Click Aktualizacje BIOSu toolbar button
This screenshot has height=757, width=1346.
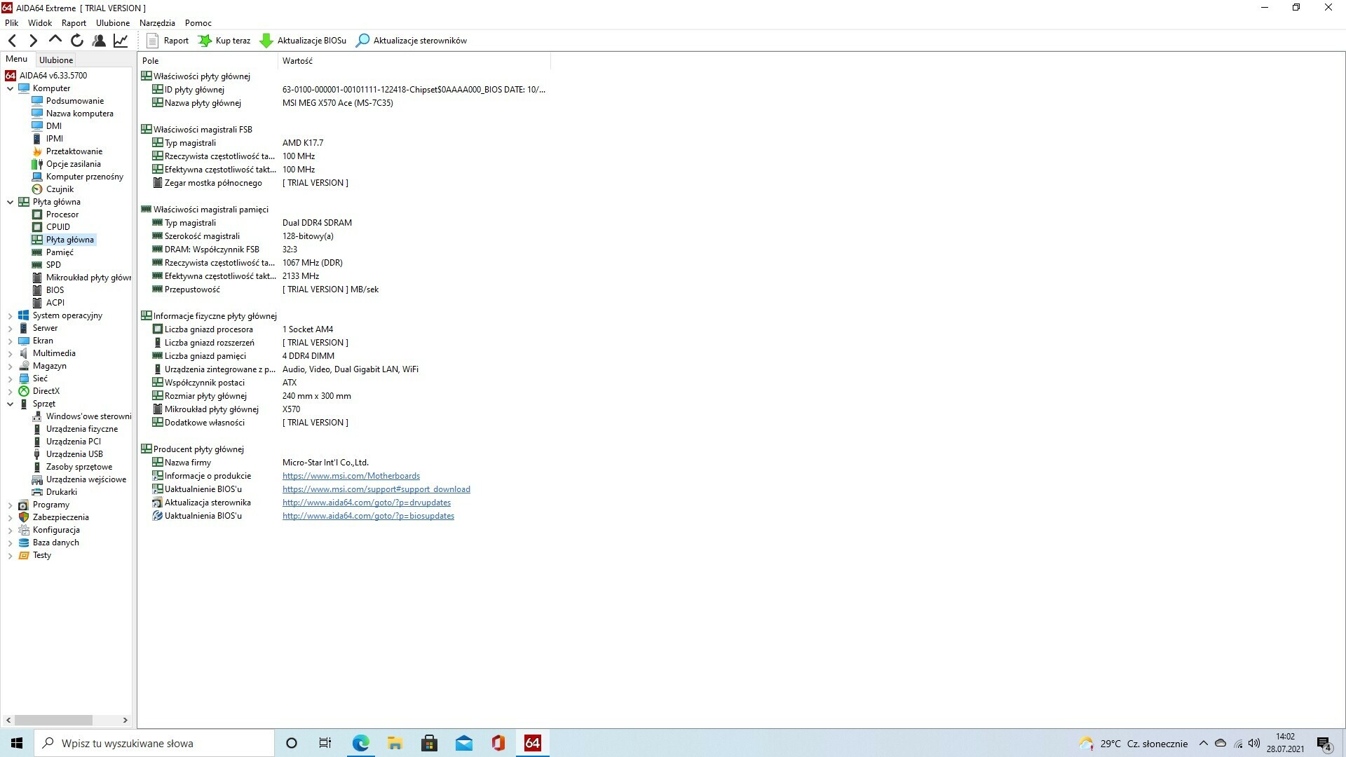303,41
